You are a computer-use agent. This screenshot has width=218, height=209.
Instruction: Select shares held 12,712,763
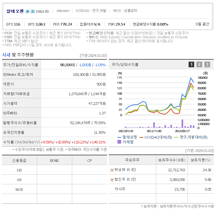(x=177, y=170)
